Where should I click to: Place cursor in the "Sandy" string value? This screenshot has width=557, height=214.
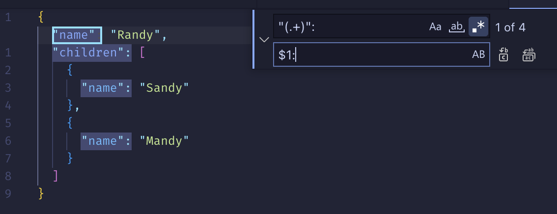point(164,88)
